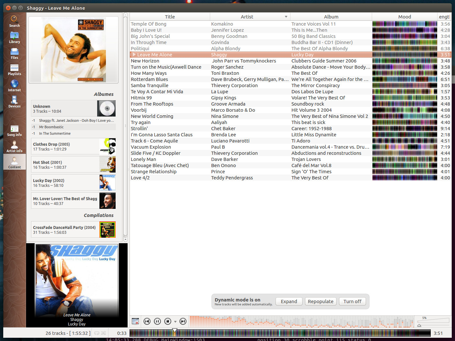Open the stop button dropdown arrow

pos(175,322)
